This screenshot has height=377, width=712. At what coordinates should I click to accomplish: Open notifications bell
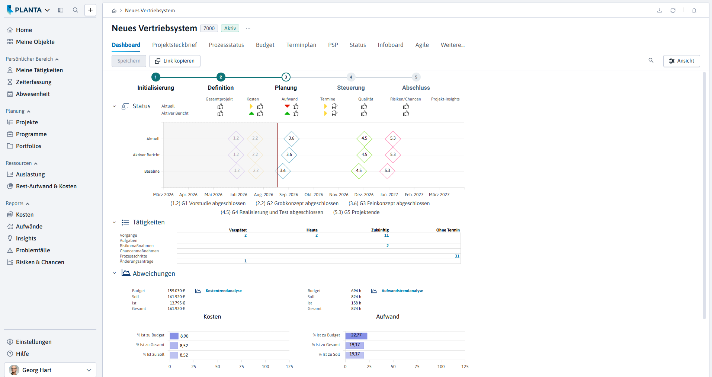(694, 10)
